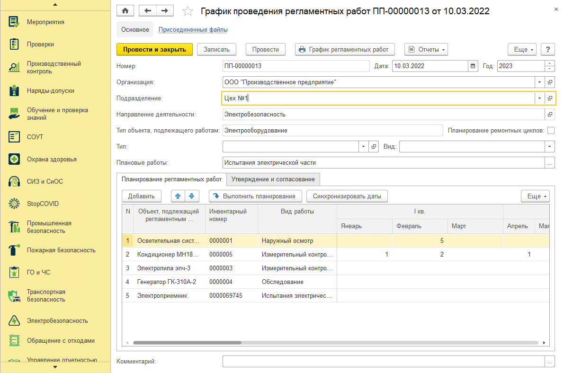Click Выполнить планирование button

[255, 196]
